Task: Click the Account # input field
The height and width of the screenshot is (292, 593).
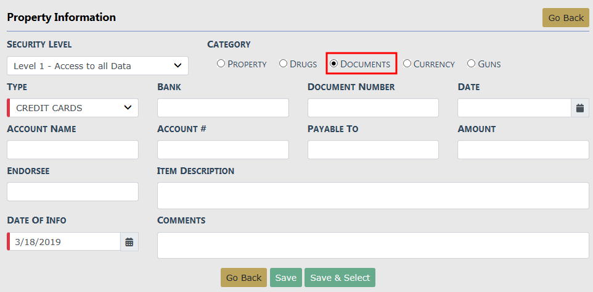Action: [x=223, y=150]
